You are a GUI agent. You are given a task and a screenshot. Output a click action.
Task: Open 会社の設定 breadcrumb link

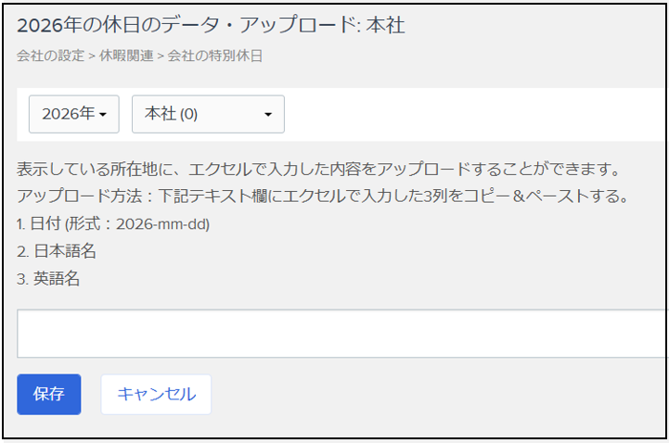[x=51, y=56]
